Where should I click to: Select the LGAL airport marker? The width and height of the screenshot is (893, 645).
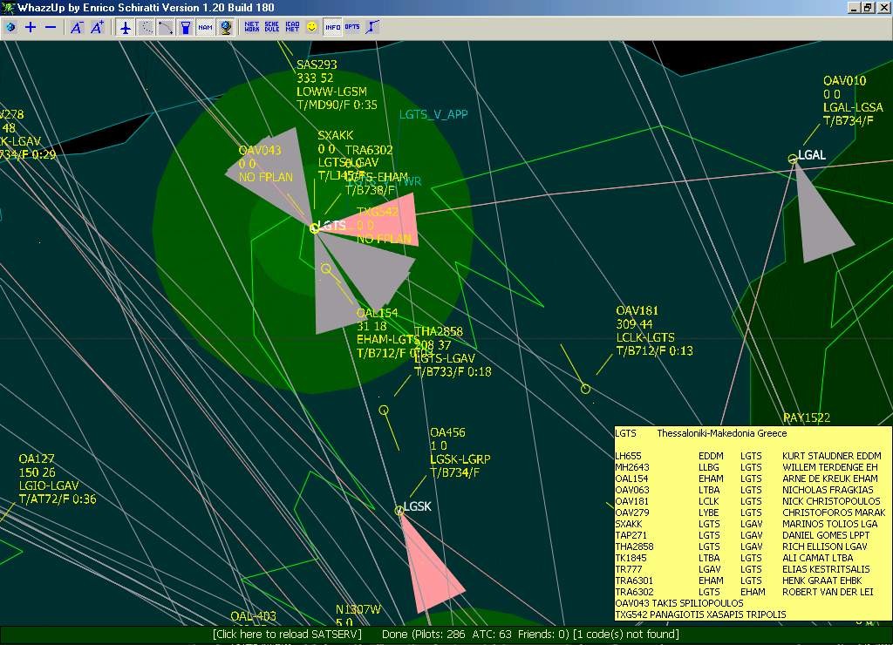(792, 160)
